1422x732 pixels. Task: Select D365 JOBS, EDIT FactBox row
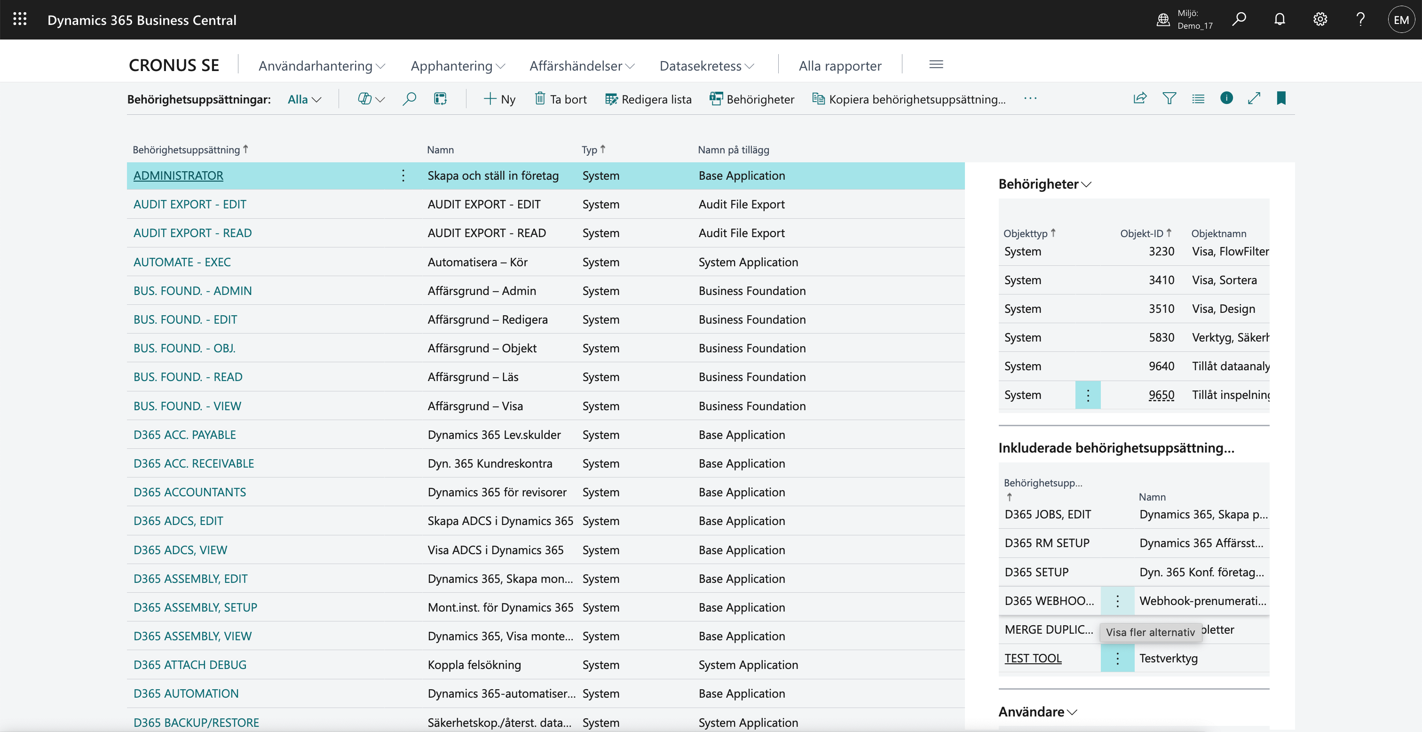(1134, 514)
